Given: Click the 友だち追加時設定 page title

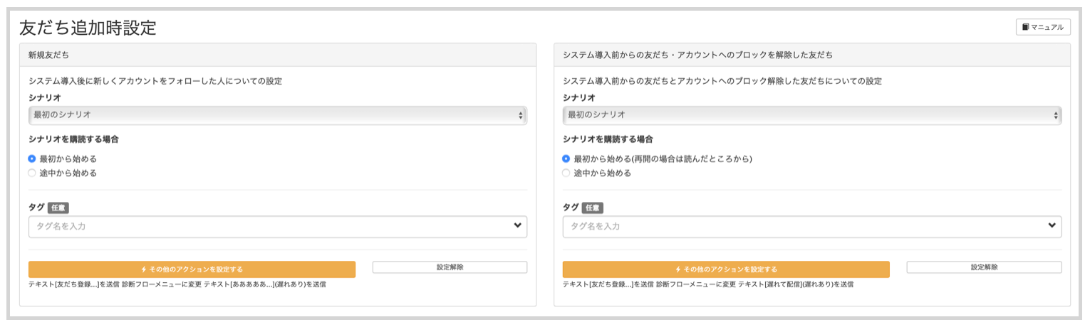Looking at the screenshot, I should point(88,28).
